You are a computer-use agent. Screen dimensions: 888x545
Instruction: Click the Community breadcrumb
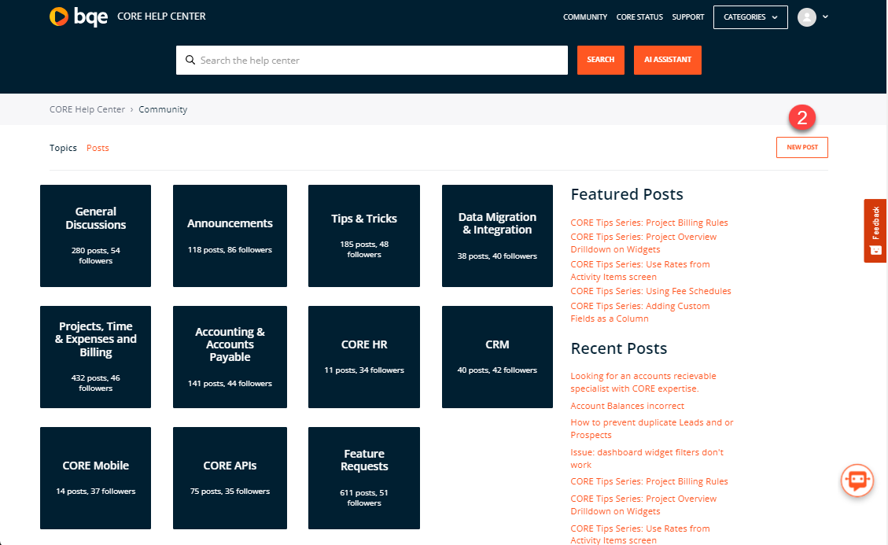163,109
